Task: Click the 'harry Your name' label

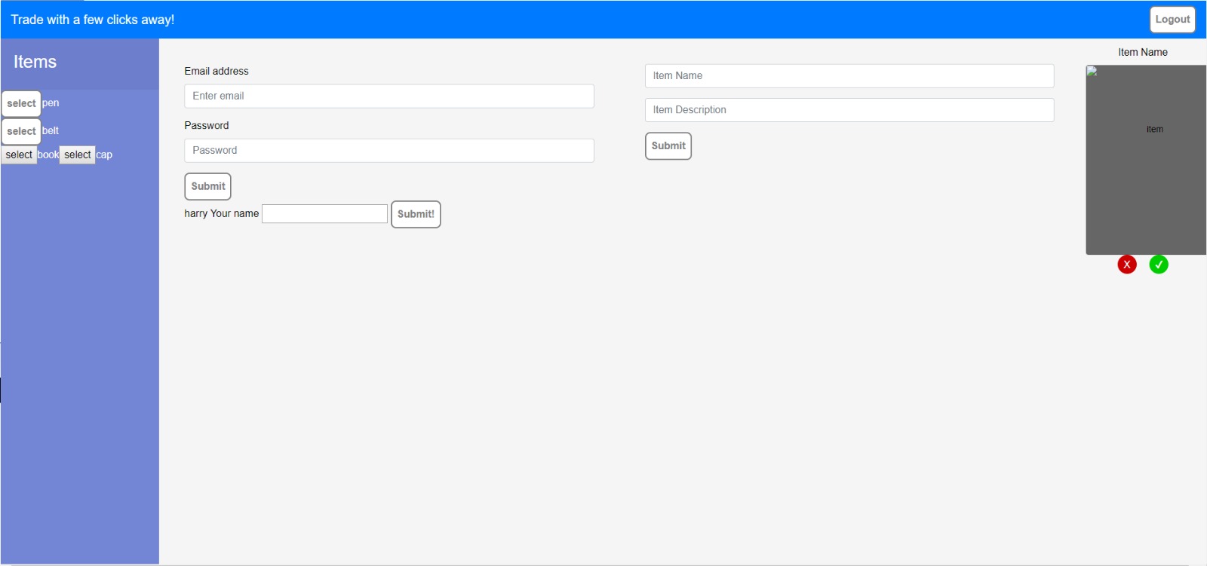Action: click(222, 213)
